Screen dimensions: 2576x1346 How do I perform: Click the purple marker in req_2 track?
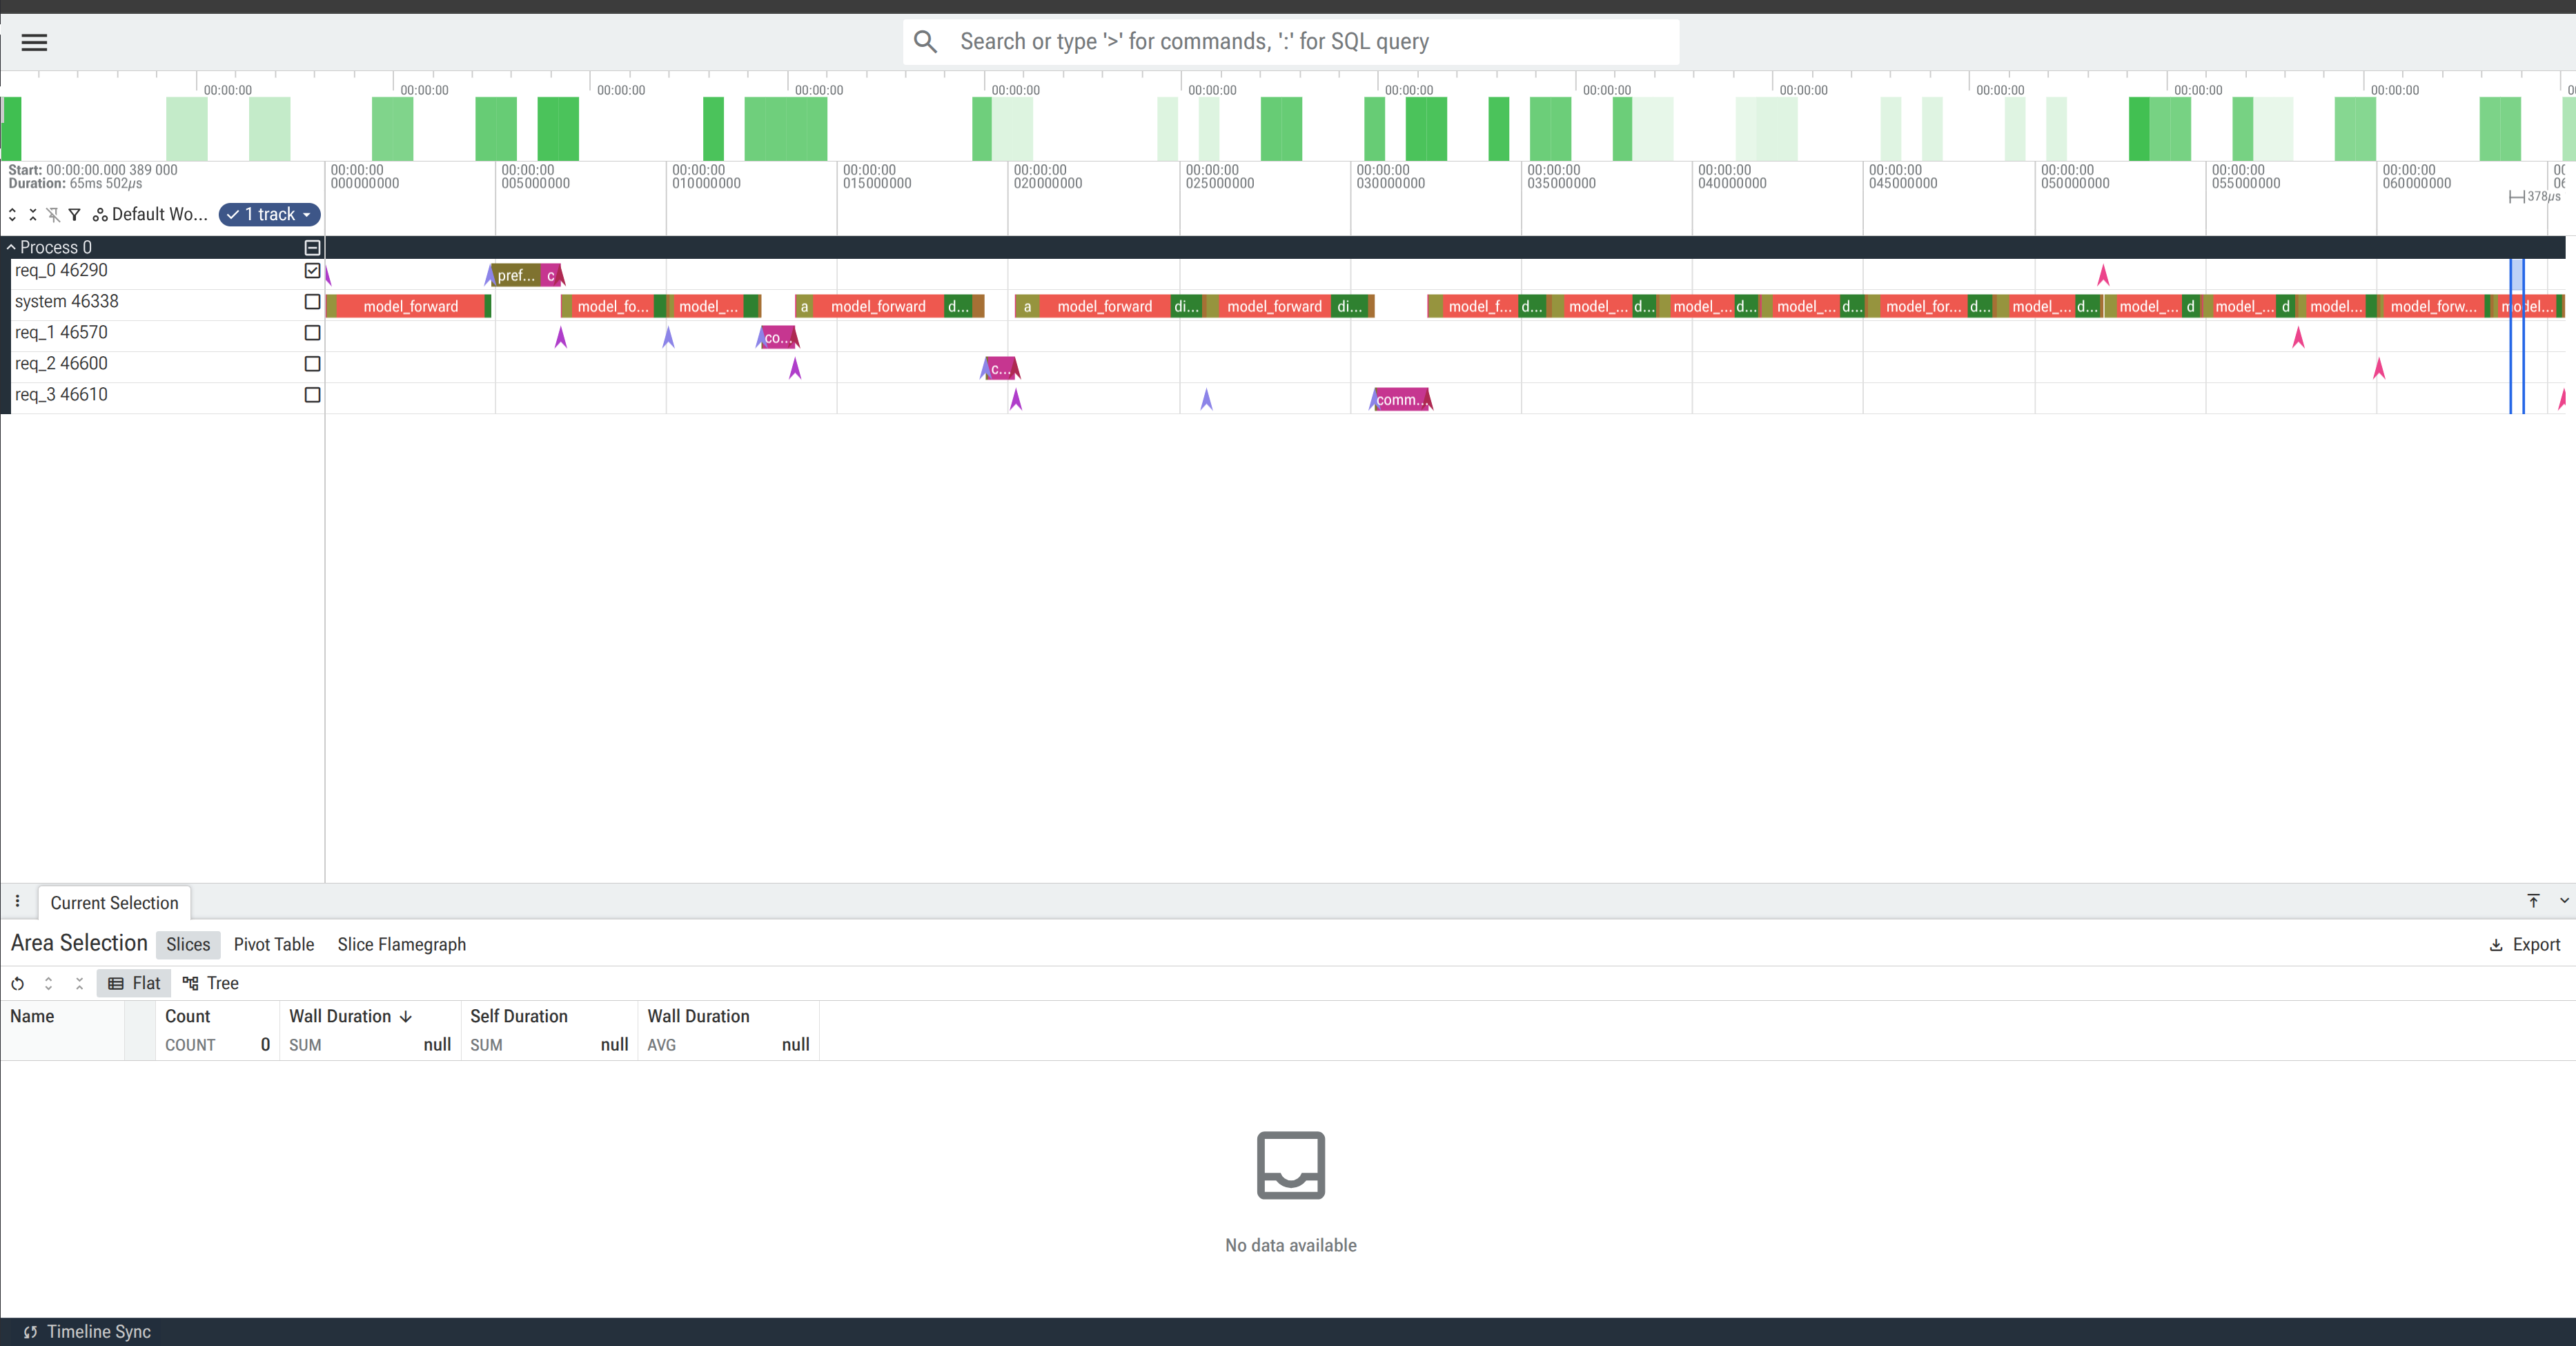point(795,369)
